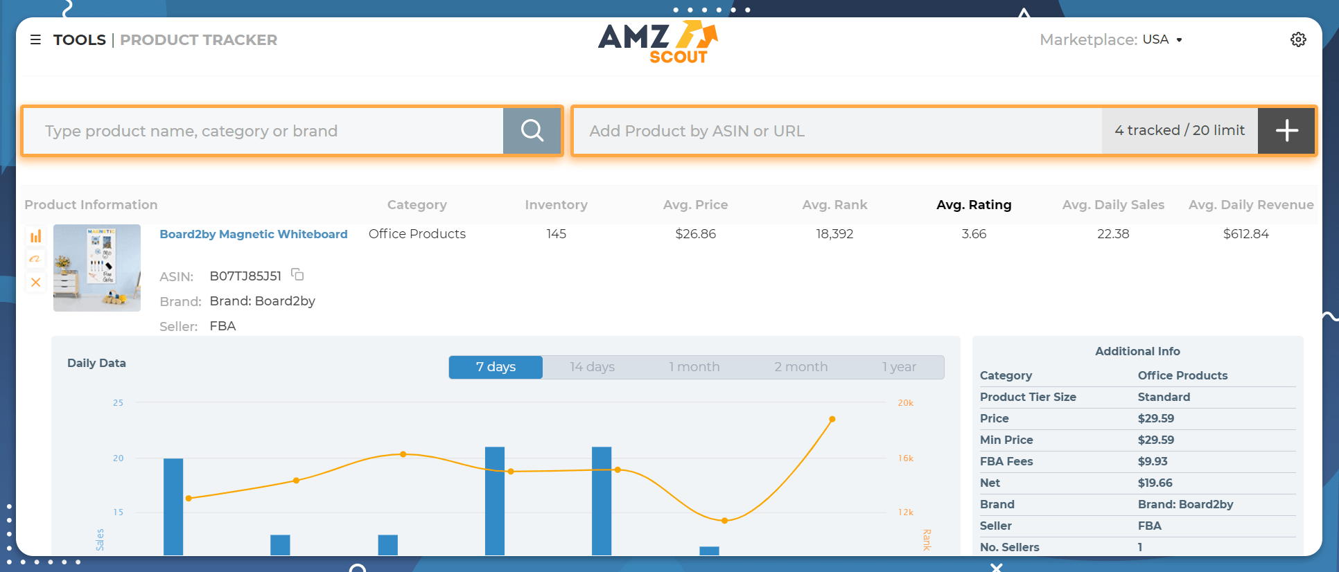Switch to the 1 month tab
1339x572 pixels.
[694, 367]
